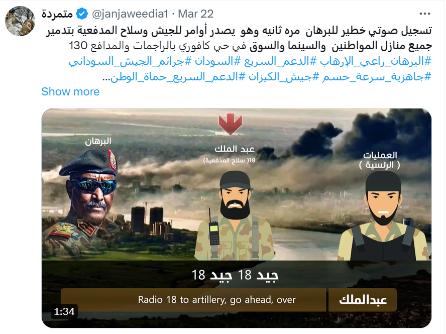
Task: Play the video by clicking its thumbnail
Action: (x=237, y=218)
